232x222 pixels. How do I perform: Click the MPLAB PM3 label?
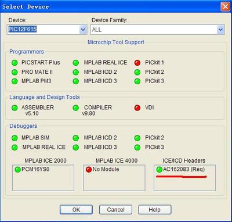[37, 81]
